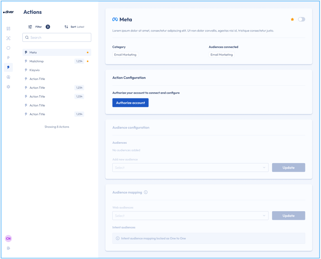Screen dimensions: 321x259
Task: Click the audience scan icon in the sidebar
Action: tap(9, 38)
